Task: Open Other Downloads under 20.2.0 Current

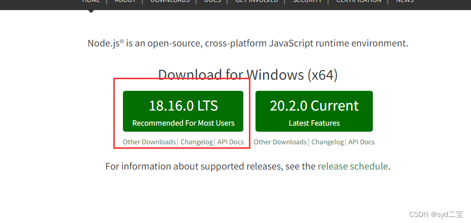Action: (280, 142)
